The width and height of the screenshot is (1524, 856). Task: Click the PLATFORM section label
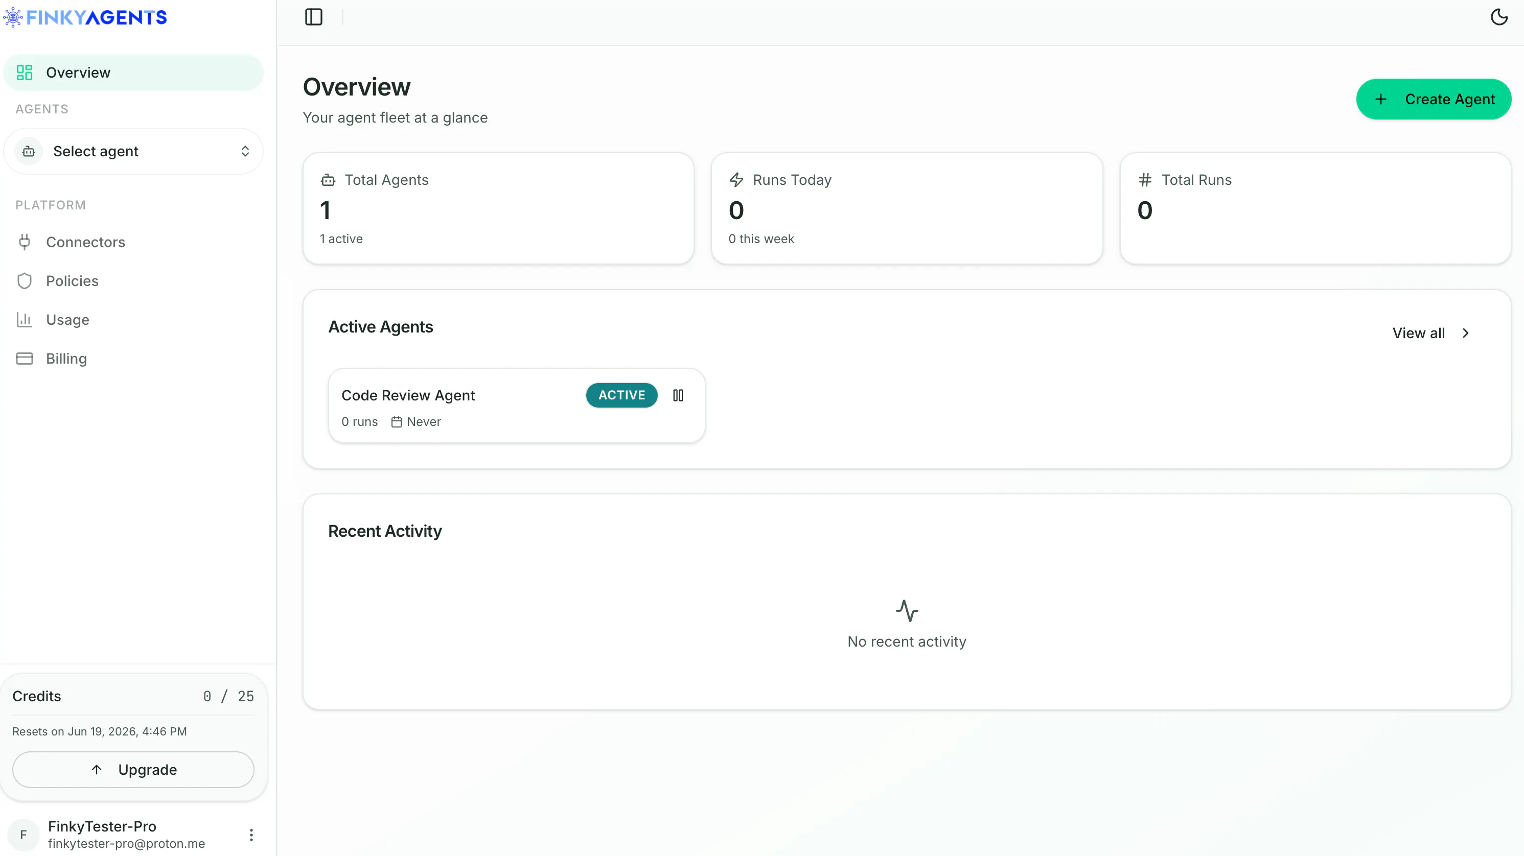[50, 205]
